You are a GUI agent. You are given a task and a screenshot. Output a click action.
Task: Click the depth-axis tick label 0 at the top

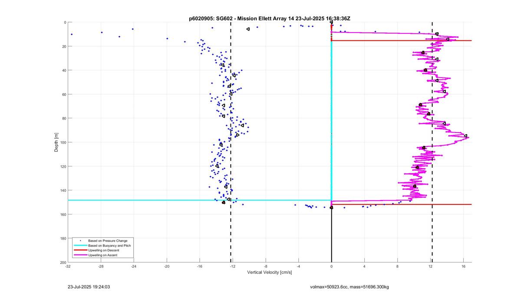[x=65, y=23]
